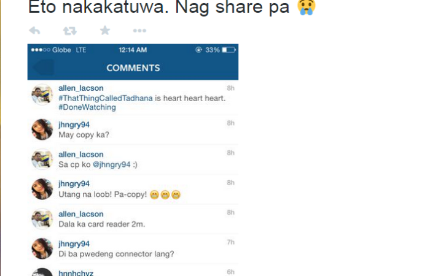Click the battery icon in the phone status bar
430x276 pixels.
[229, 50]
